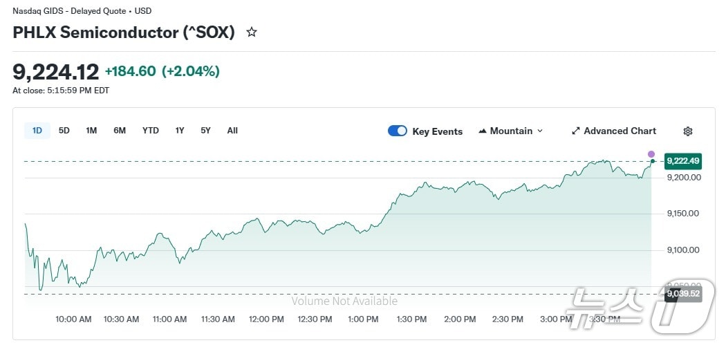The image size is (726, 345).
Task: Select the 1M time range
Action: pos(91,131)
